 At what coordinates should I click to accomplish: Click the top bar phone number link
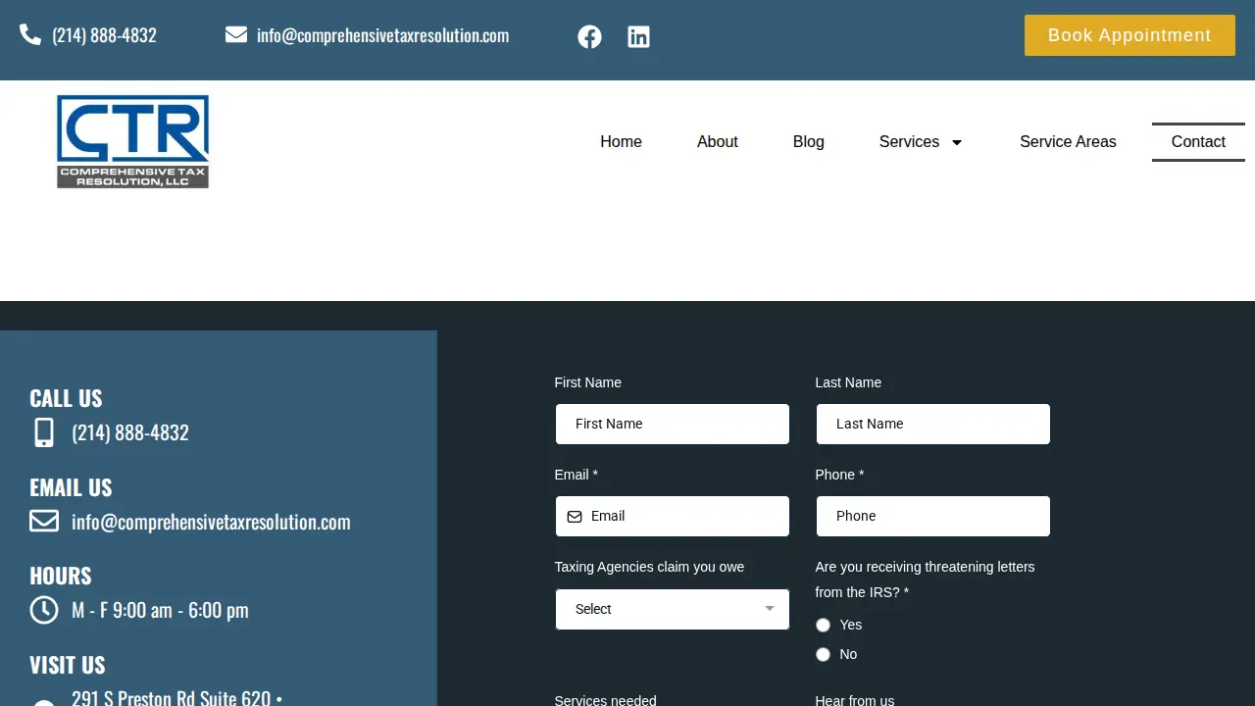tap(104, 35)
